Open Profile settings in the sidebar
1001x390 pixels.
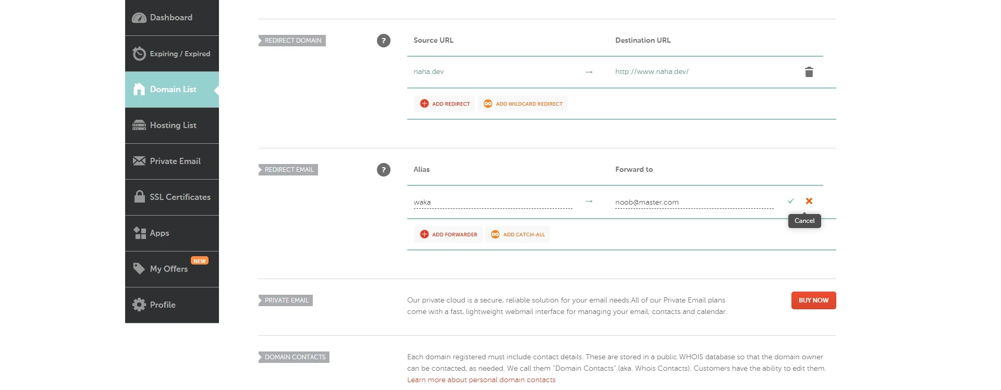pyautogui.click(x=172, y=305)
